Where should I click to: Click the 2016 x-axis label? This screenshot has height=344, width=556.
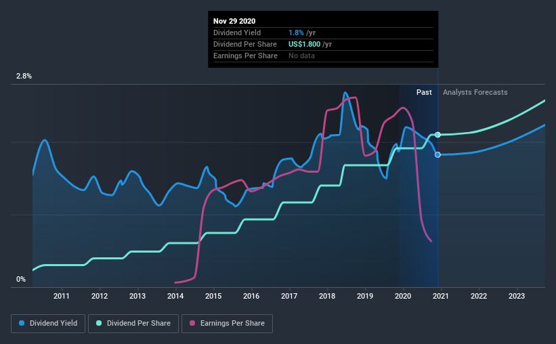click(x=251, y=296)
